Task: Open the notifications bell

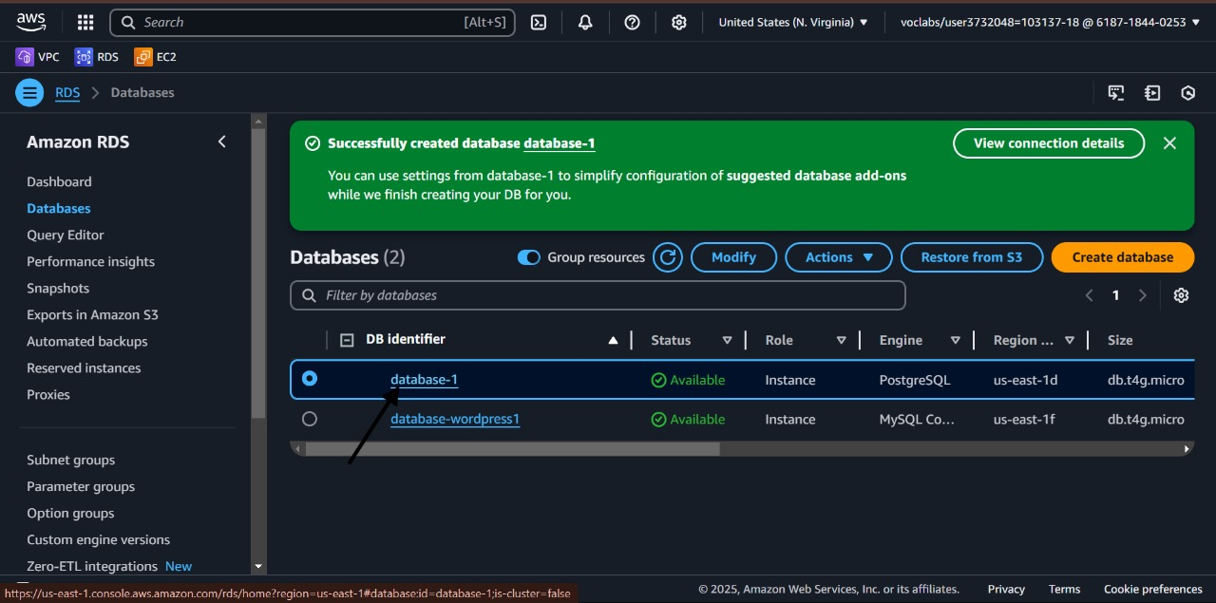Action: (x=585, y=23)
